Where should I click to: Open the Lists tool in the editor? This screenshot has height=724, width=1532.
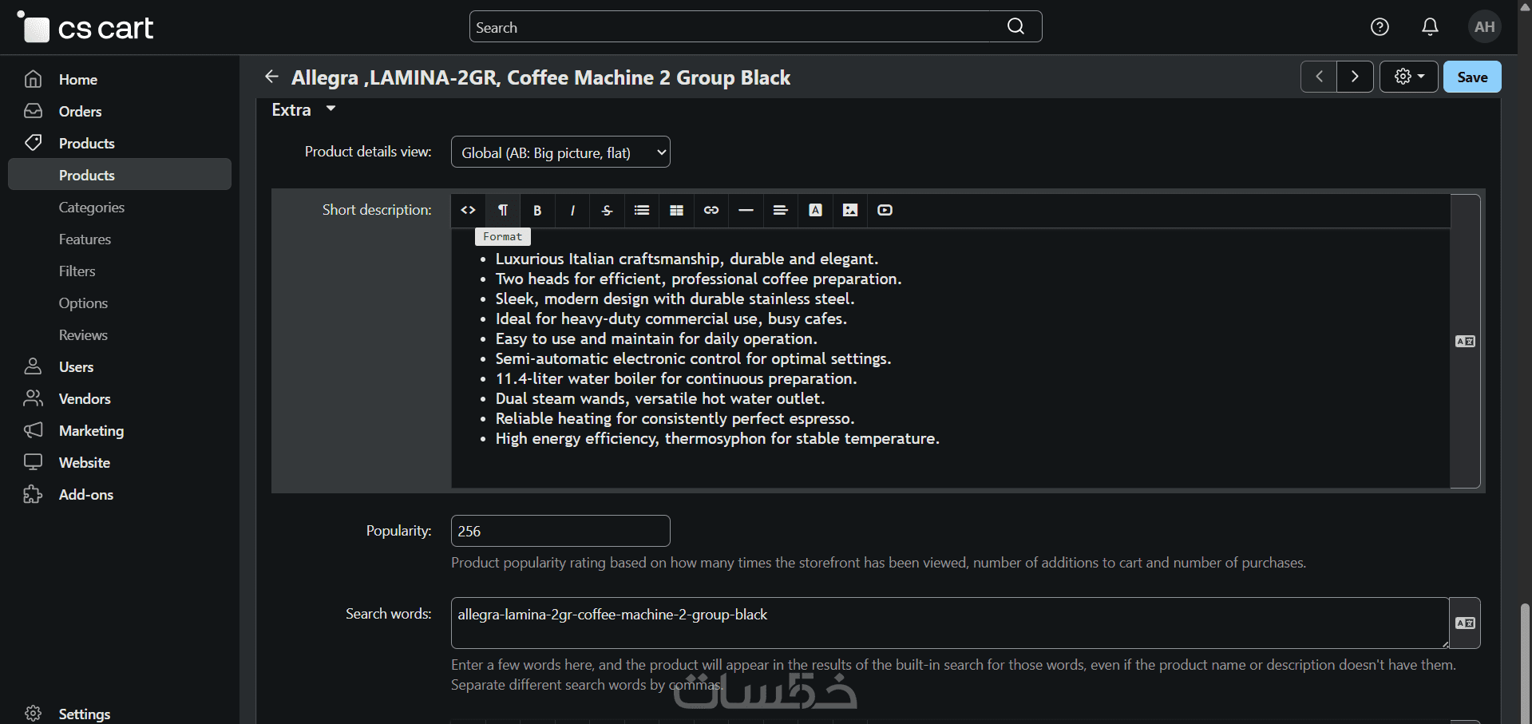pos(642,210)
